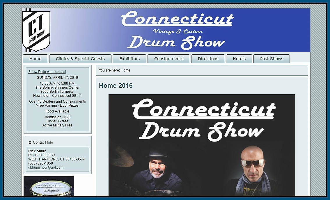
Task: Collapse the Contact Info section toggle
Action: tap(30, 142)
